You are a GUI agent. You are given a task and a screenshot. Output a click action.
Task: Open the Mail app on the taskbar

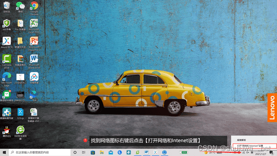111,152
